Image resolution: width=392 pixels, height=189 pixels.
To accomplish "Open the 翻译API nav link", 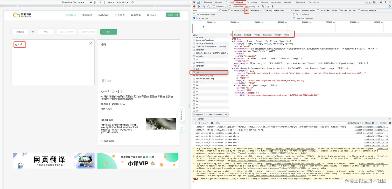I will tap(151, 15).
